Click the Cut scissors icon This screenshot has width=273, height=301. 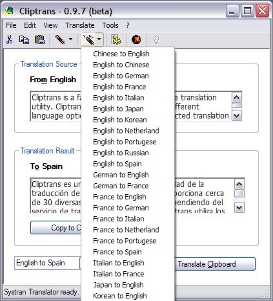[9, 39]
